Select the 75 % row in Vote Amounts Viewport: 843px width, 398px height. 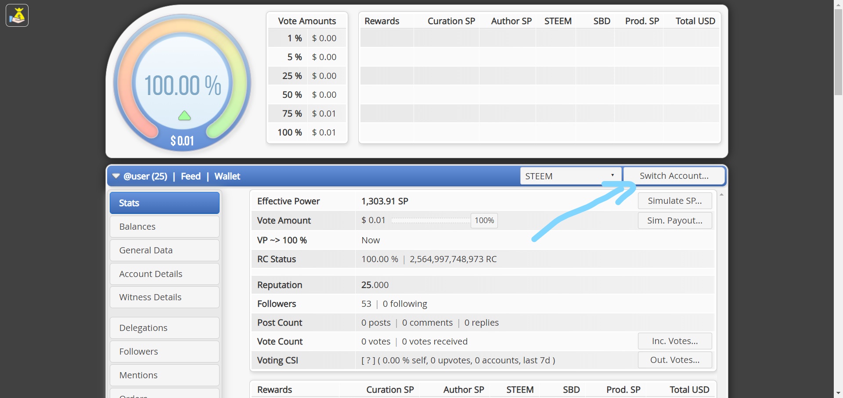click(x=307, y=114)
